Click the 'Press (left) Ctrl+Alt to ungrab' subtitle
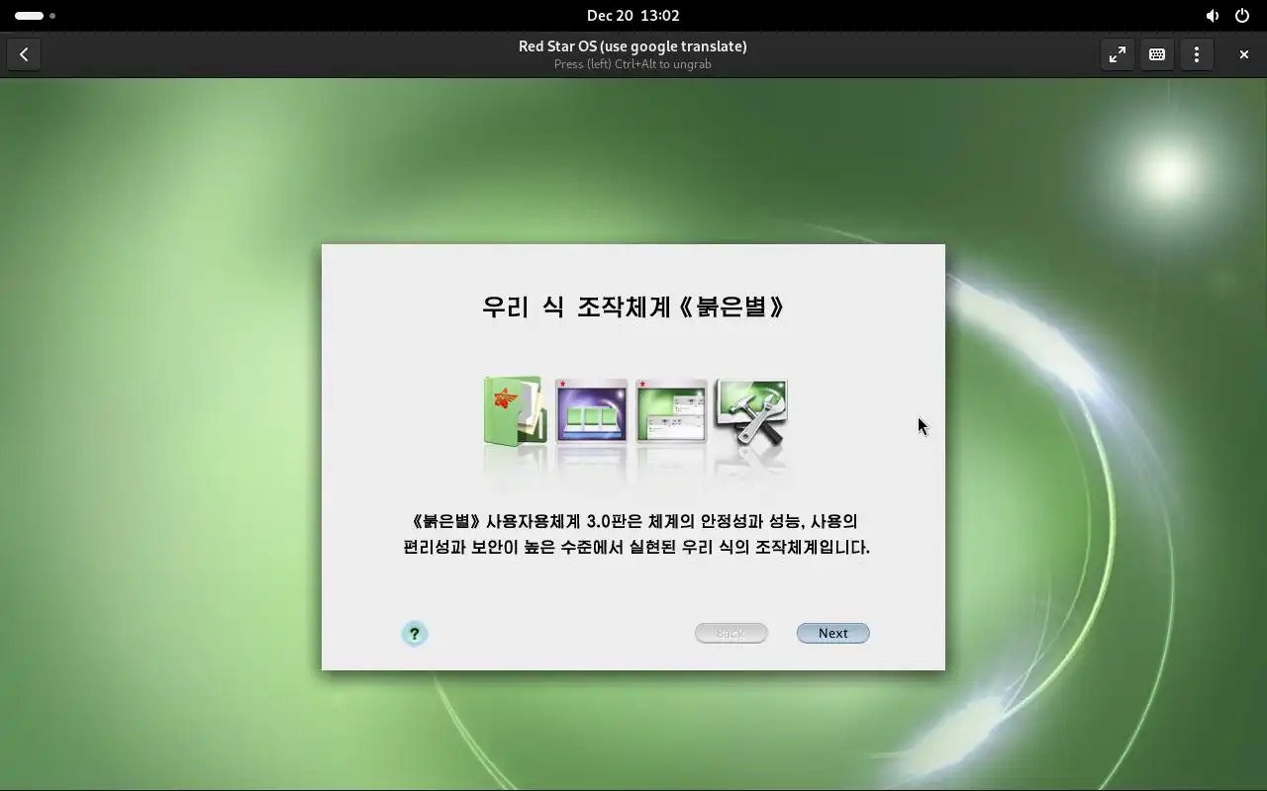Image resolution: width=1267 pixels, height=791 pixels. 633,64
